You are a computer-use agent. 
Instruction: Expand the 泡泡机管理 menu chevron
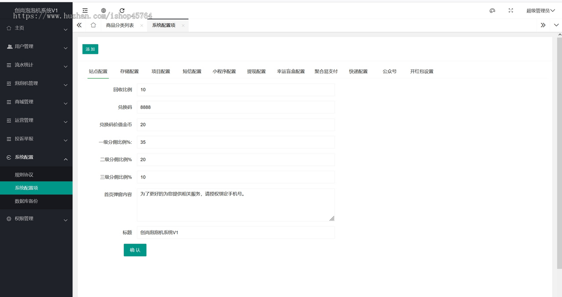click(66, 85)
